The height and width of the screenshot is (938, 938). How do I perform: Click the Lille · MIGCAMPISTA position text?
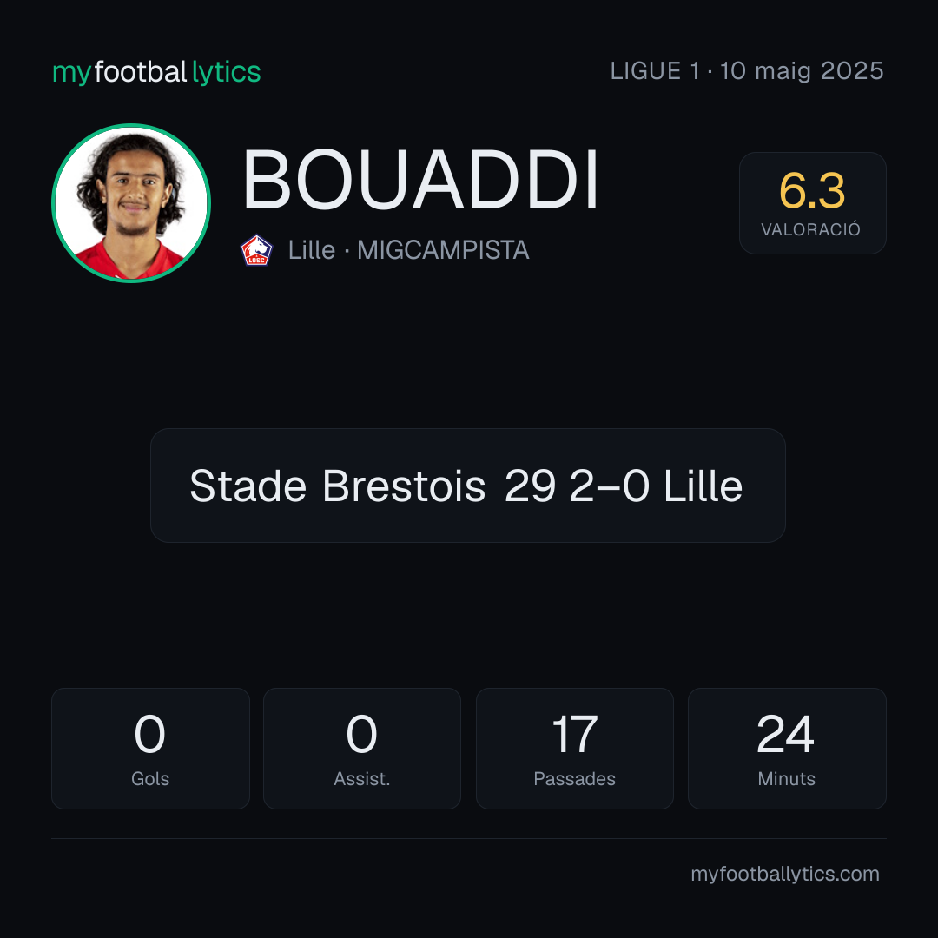pos(408,250)
